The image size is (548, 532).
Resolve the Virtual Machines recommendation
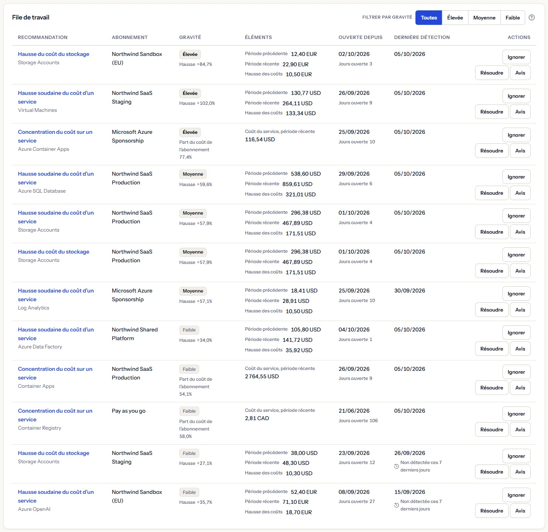click(x=492, y=112)
